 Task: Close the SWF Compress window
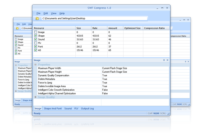click(167, 8)
